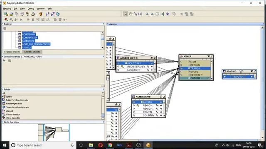
Task: Click the Zoom Out magnifier icon
Action: [x=152, y=14]
